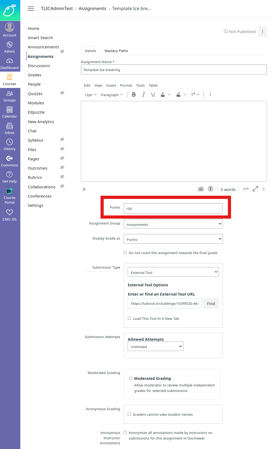Apply Underline formatting in editor
This screenshot has height=449, width=278.
point(153,95)
